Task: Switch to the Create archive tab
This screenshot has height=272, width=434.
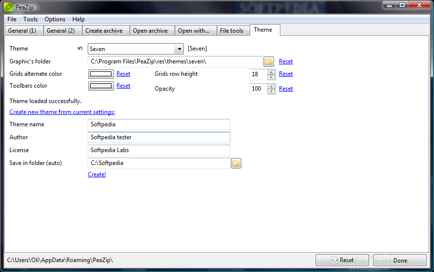Action: coord(106,31)
